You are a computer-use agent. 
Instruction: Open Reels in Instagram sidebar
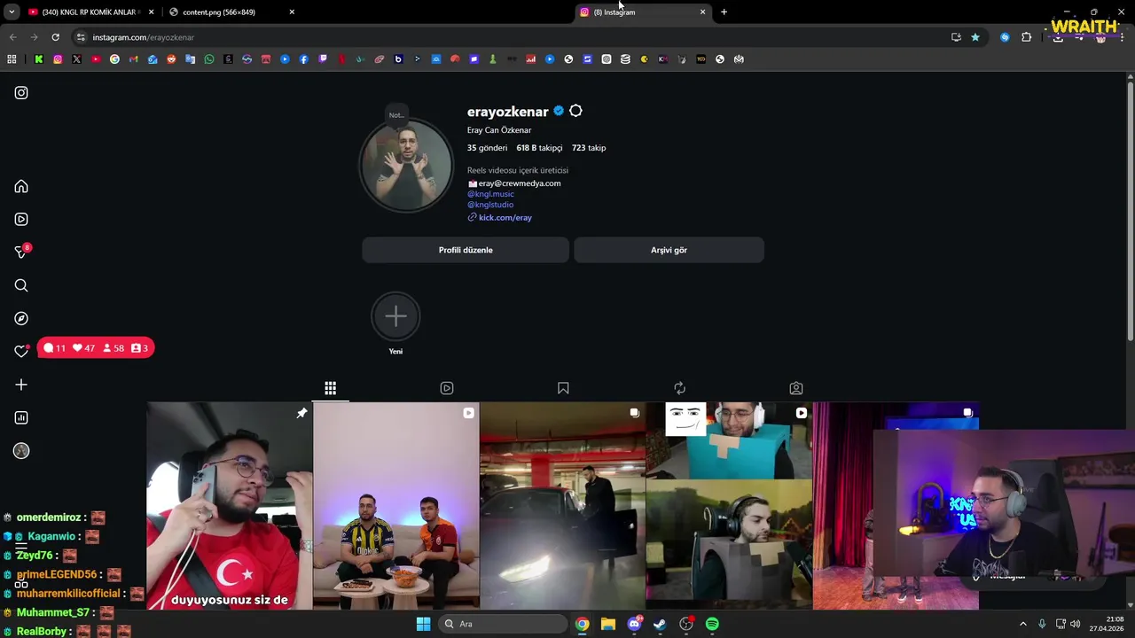[21, 220]
